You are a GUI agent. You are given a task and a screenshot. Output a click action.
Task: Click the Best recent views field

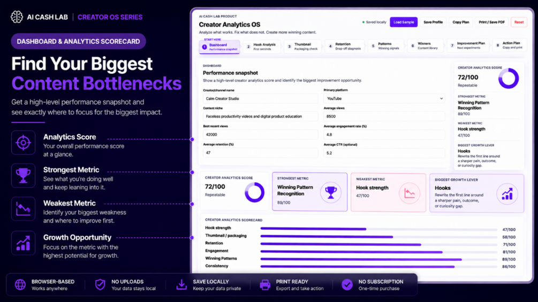pyautogui.click(x=260, y=135)
